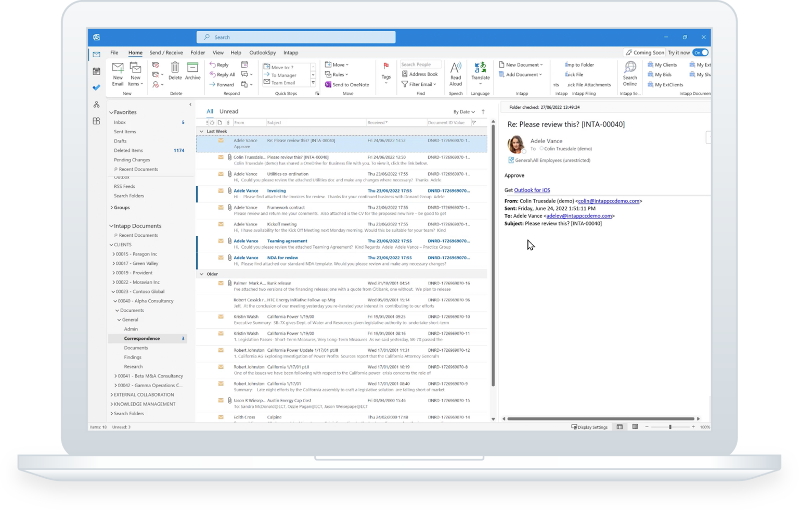This screenshot has height=510, width=799.
Task: Toggle the Coming Soon Try it now switch
Action: click(x=701, y=53)
